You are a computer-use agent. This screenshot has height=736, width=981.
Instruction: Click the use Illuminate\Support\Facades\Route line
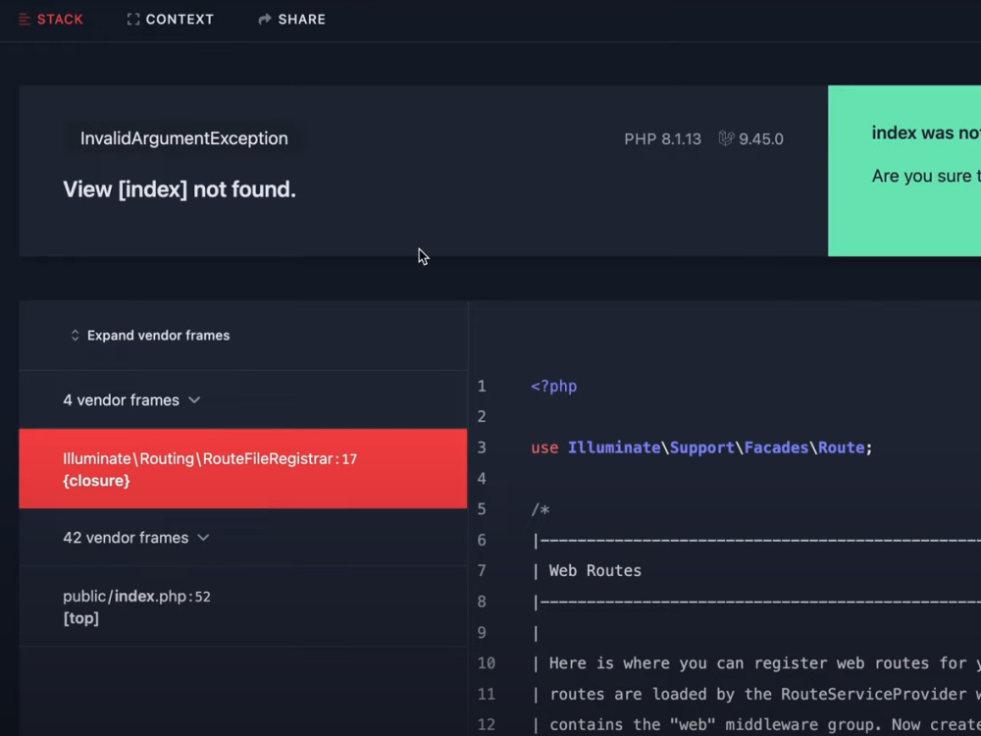click(x=701, y=447)
